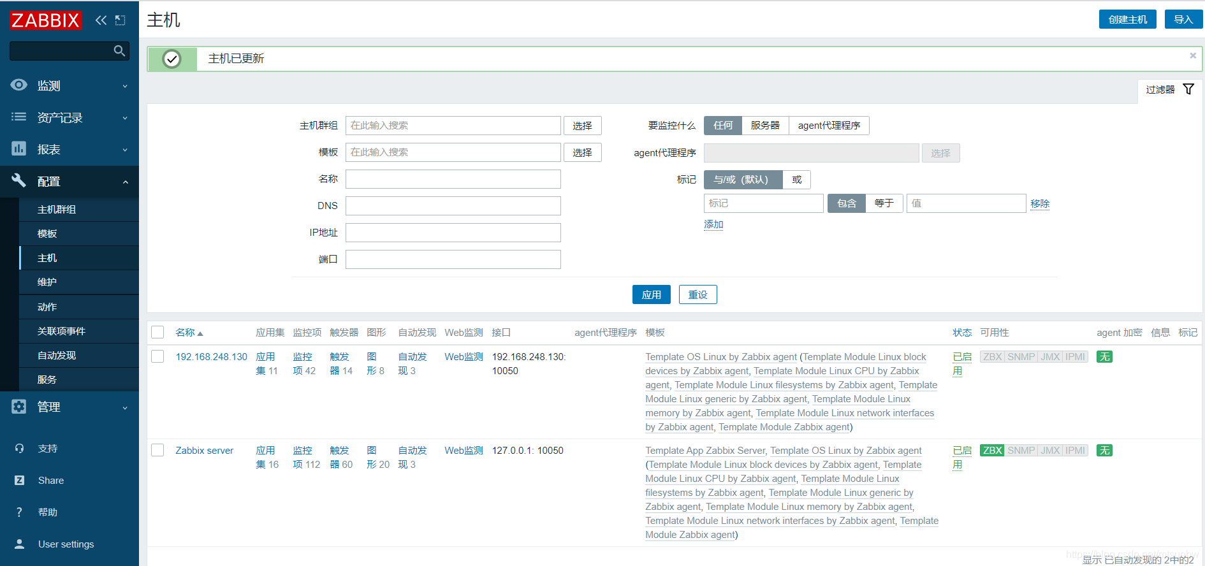Click the headset icon for 支持

tap(19, 449)
